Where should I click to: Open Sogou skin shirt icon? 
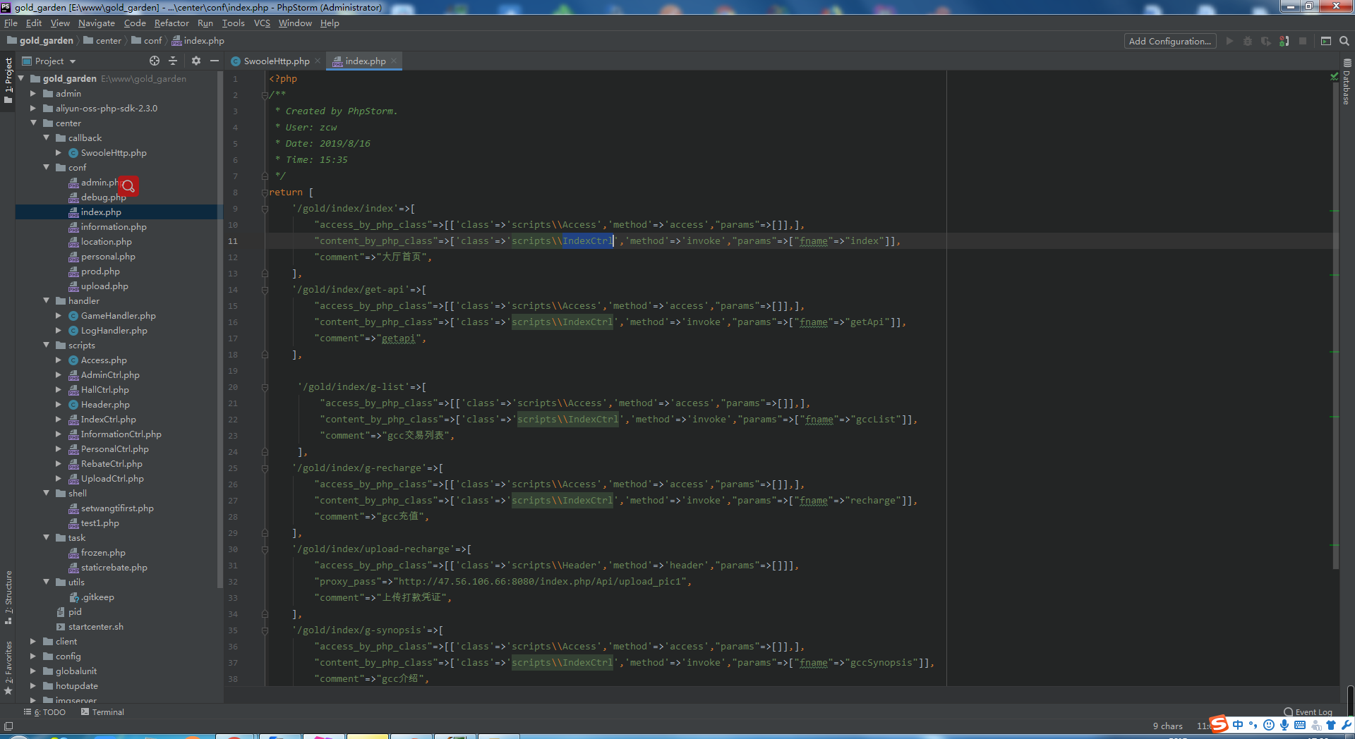pyautogui.click(x=1331, y=725)
